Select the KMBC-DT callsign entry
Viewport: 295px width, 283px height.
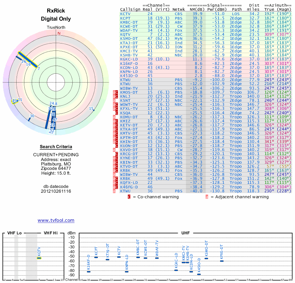click(129, 22)
